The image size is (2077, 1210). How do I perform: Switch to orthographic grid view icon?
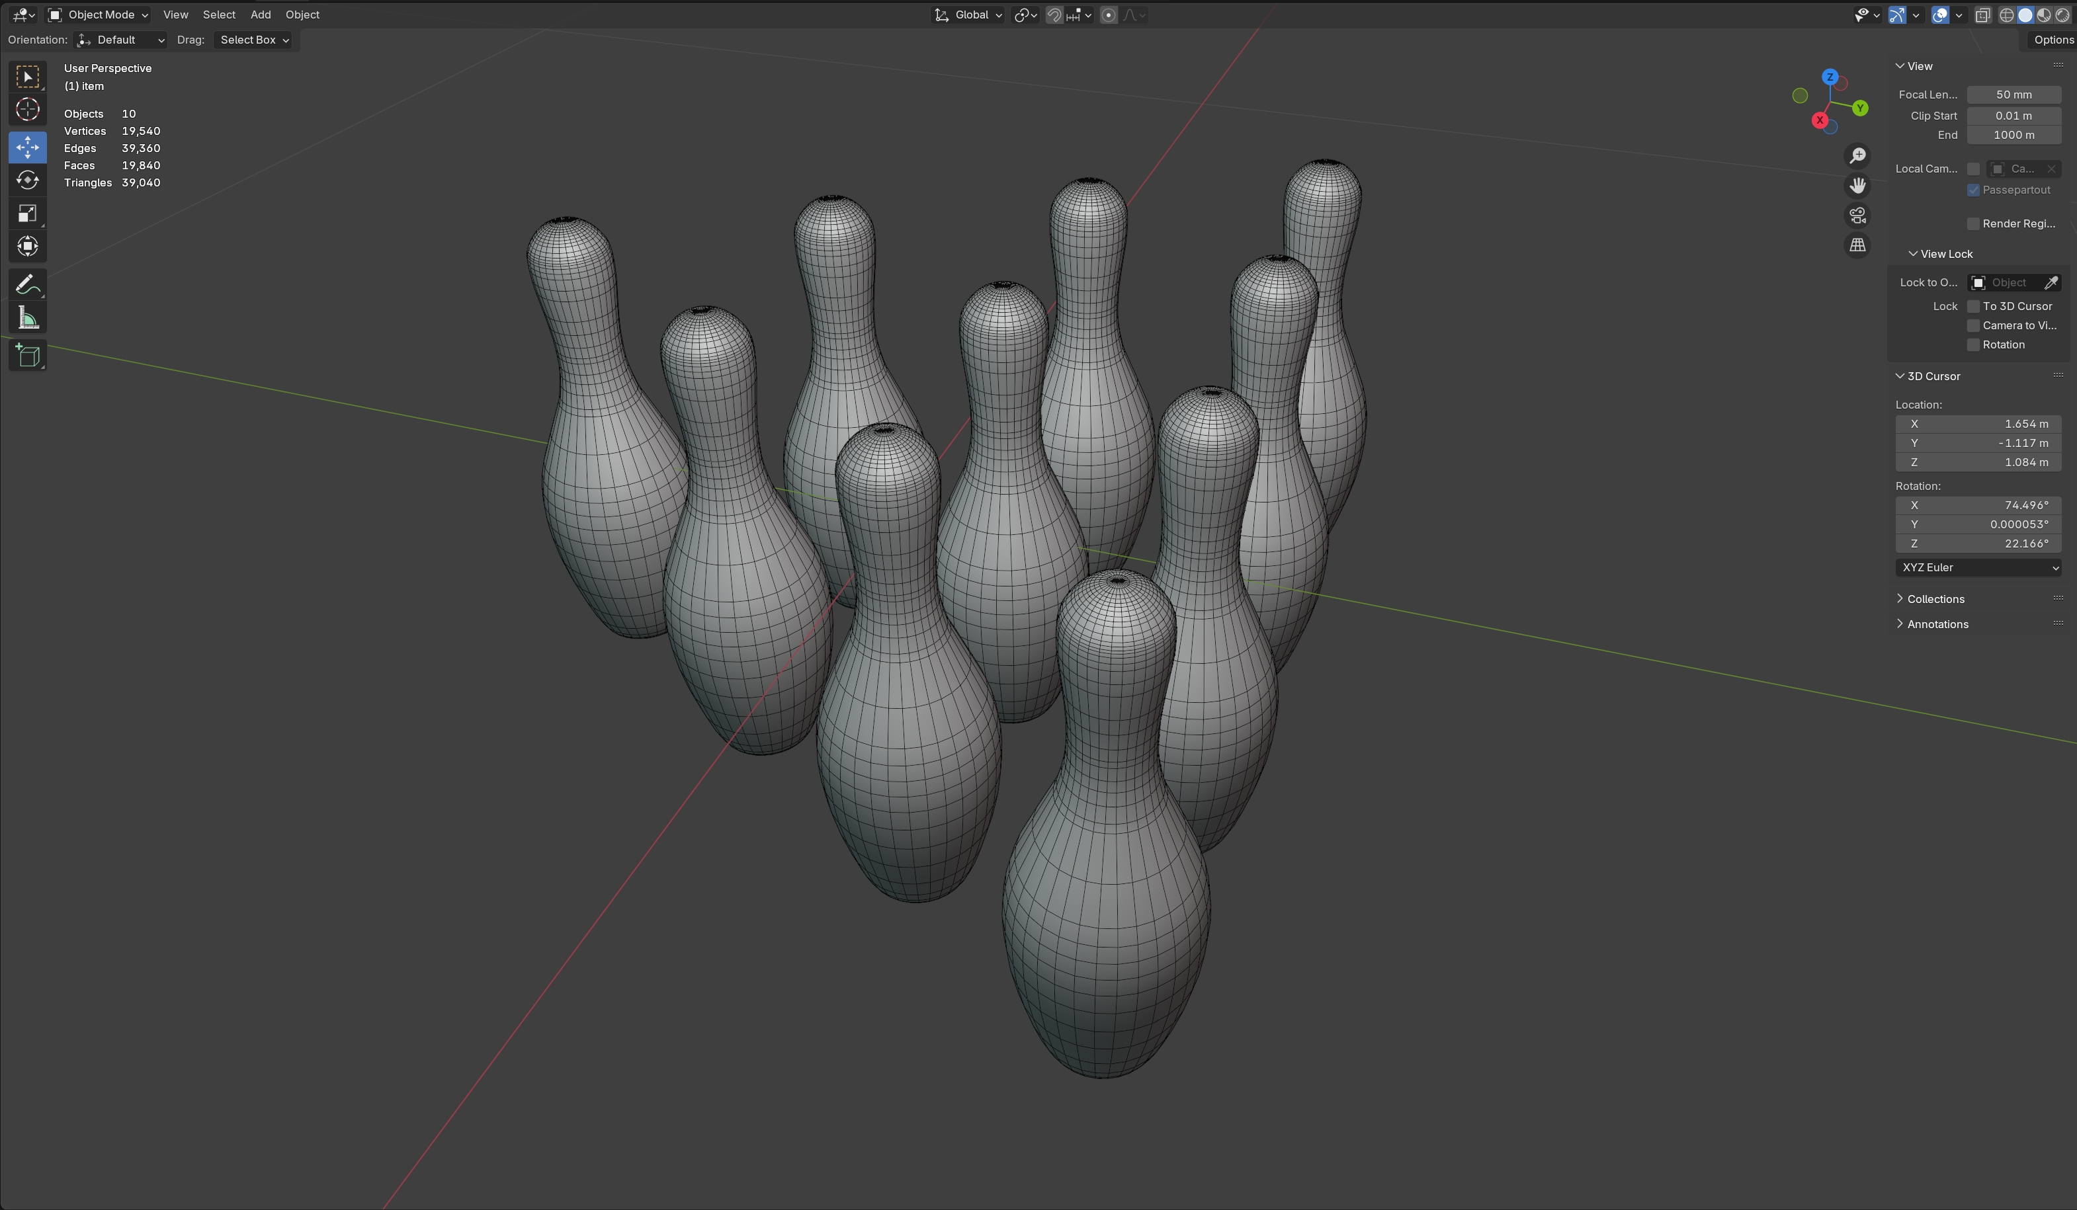1857,245
